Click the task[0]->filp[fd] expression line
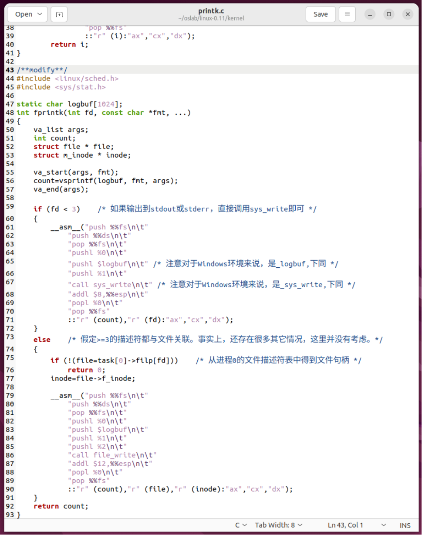422x535 pixels. click(114, 360)
